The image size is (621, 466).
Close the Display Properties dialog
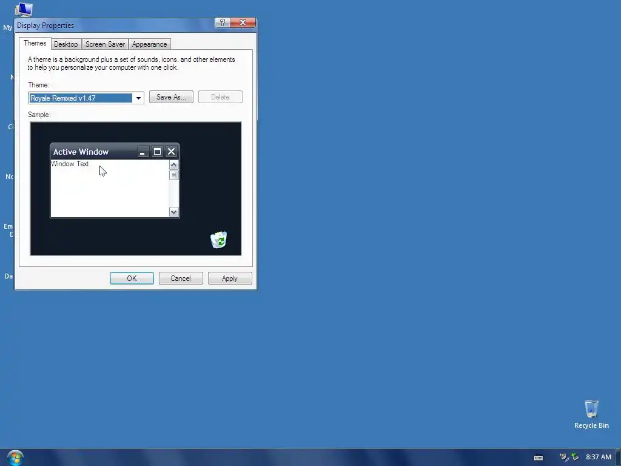tap(243, 22)
